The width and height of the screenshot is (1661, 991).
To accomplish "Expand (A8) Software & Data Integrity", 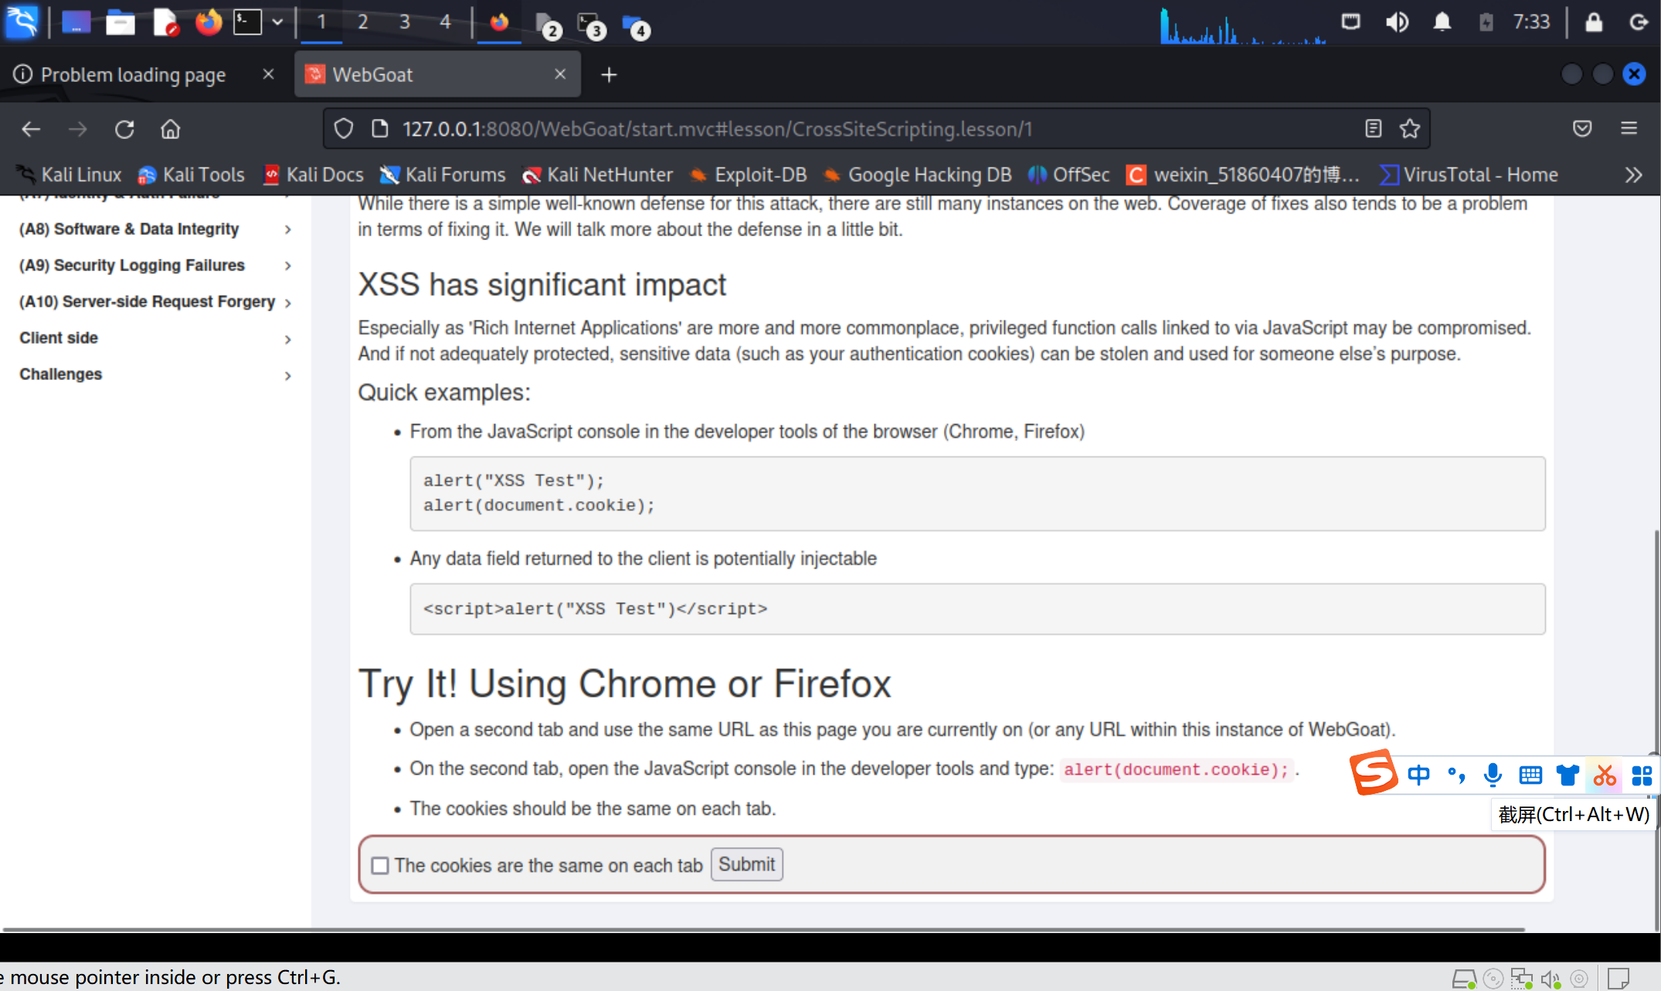I will 155,229.
